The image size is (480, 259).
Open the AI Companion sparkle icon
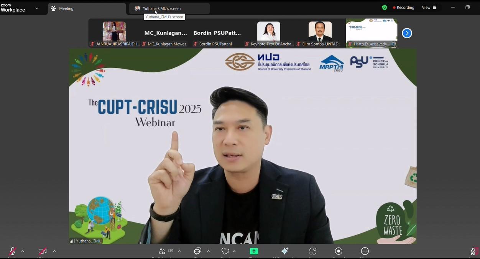click(x=284, y=251)
